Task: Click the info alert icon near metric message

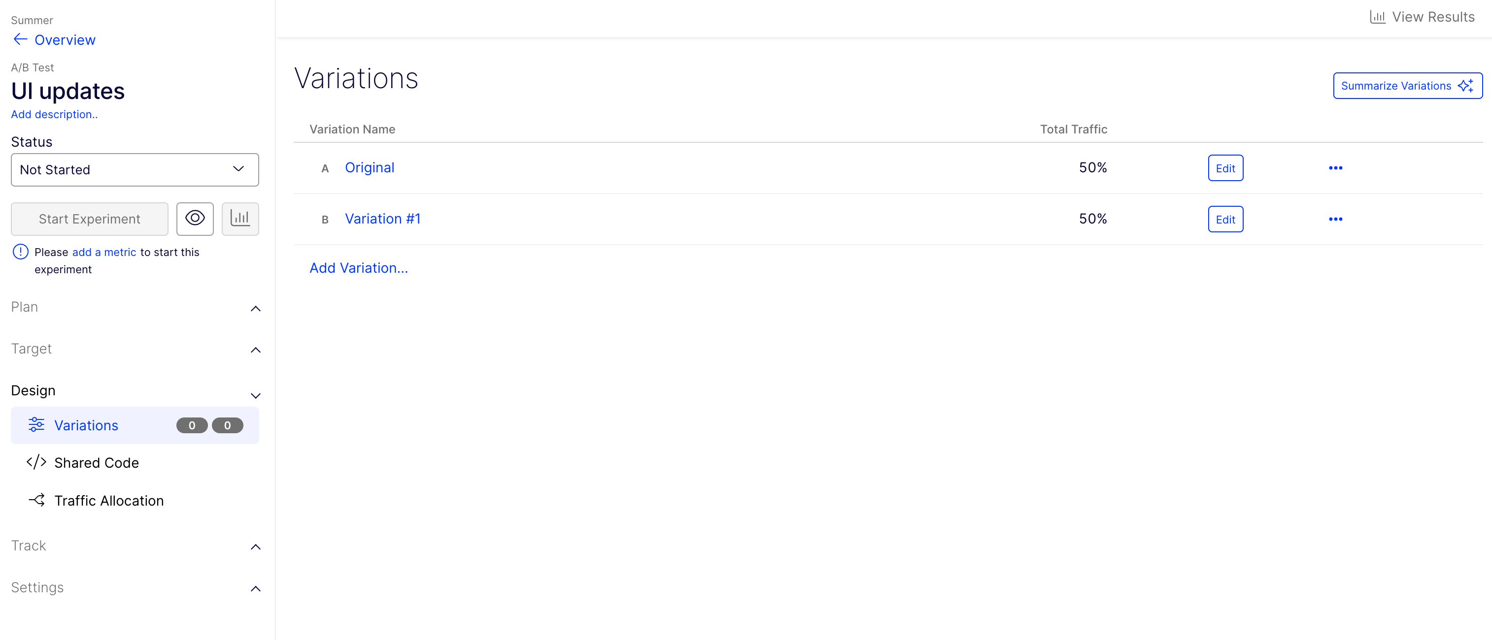Action: coord(20,252)
